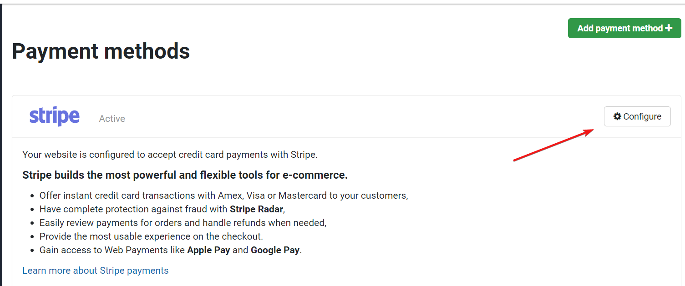Click the Payment methods page heading
685x286 pixels.
click(x=101, y=51)
